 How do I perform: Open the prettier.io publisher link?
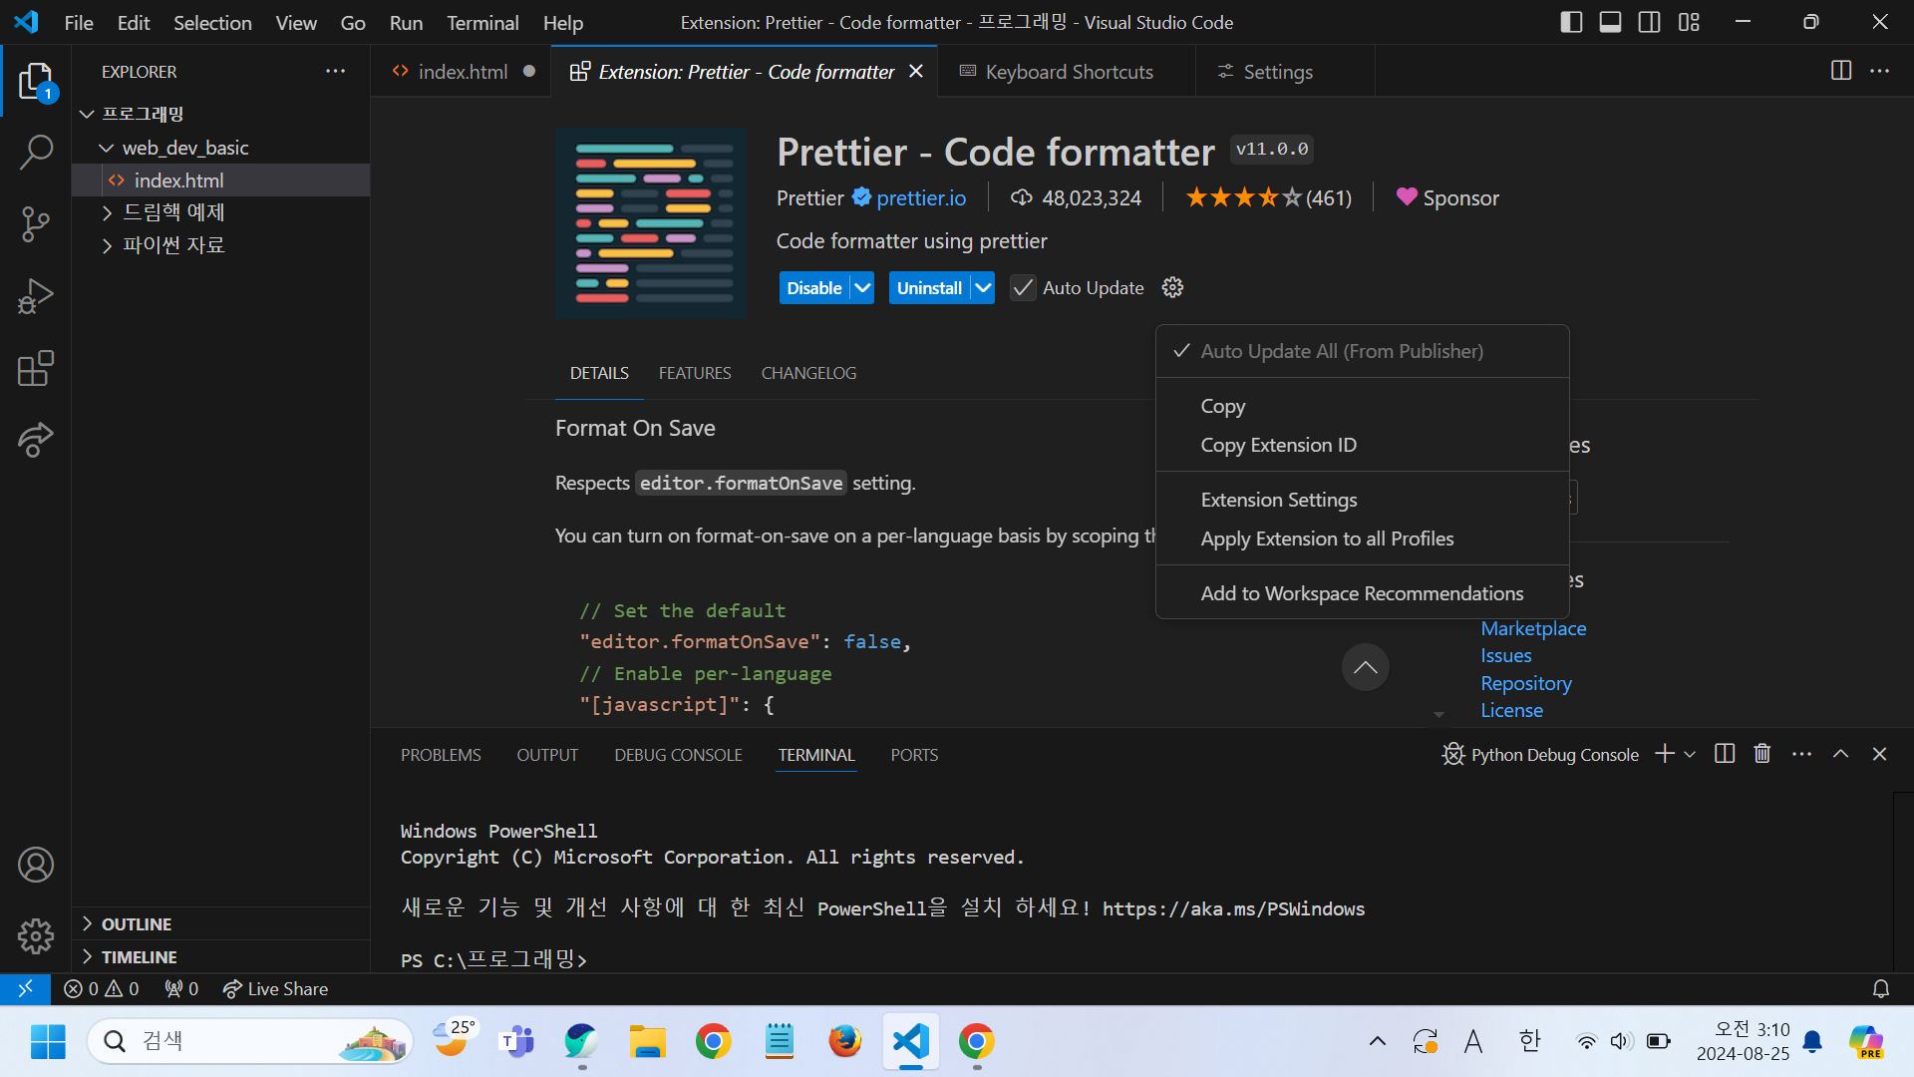click(x=921, y=198)
